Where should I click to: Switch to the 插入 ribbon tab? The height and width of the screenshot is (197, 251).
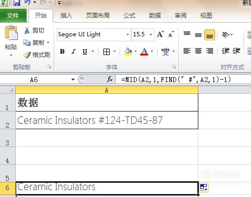[66, 16]
